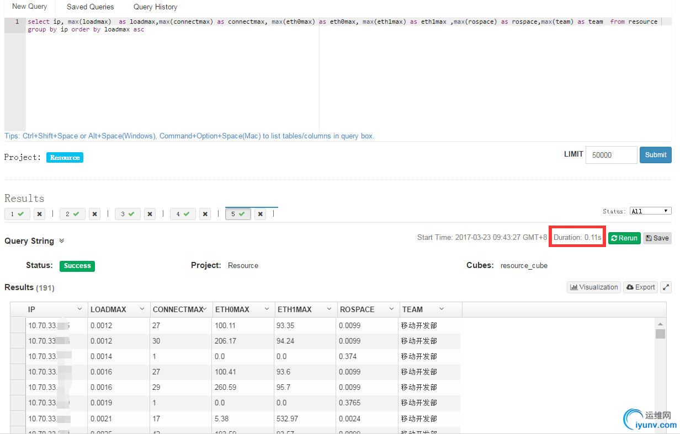Submit the query
This screenshot has height=434, width=680.
655,155
